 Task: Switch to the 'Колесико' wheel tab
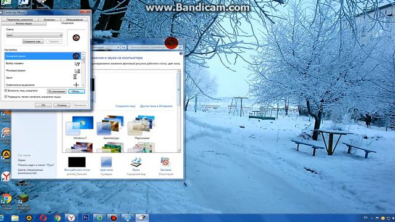pos(49,19)
